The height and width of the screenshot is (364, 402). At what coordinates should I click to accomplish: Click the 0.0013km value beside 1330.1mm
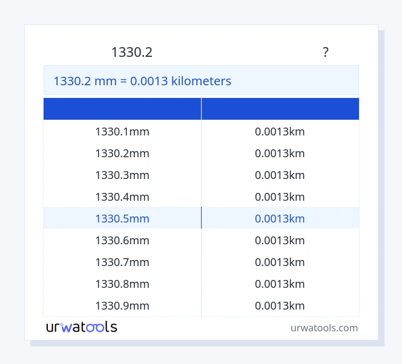[x=280, y=131]
